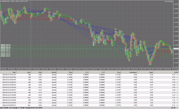Close the sell order opened at 19:51:28

pyautogui.click(x=177, y=75)
